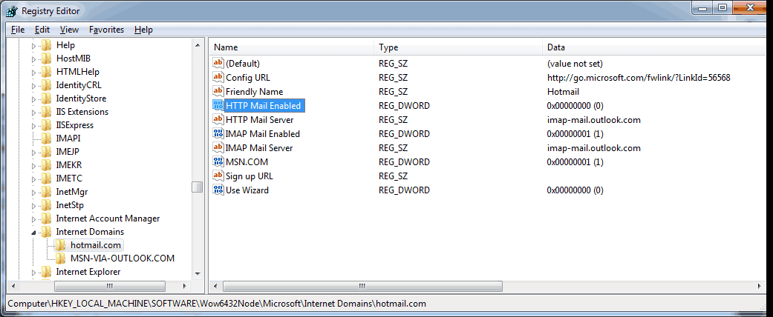Click the string icon beside IMAP Mail Server
The image size is (773, 317).
tap(218, 147)
